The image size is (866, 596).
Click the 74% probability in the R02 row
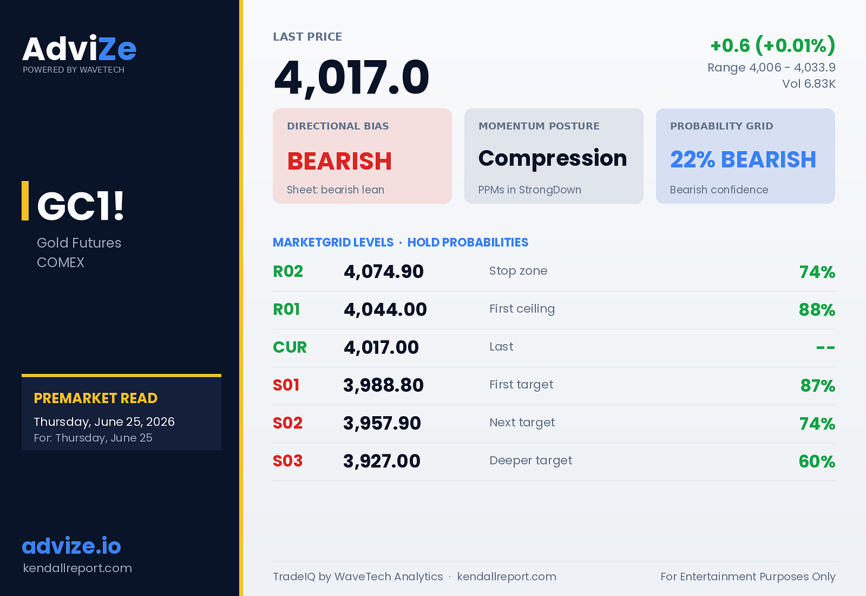click(817, 272)
